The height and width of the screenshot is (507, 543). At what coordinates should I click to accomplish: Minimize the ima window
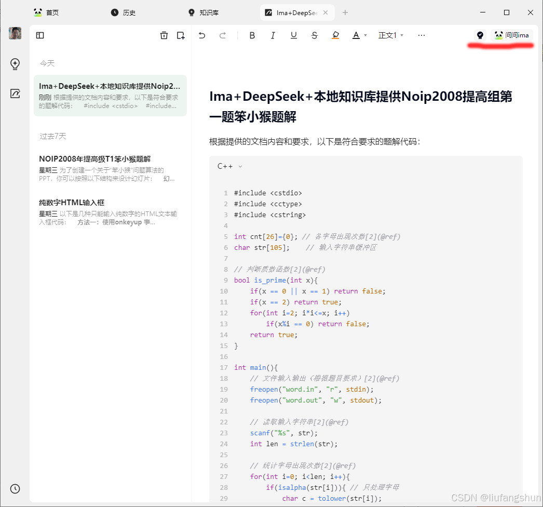click(483, 12)
